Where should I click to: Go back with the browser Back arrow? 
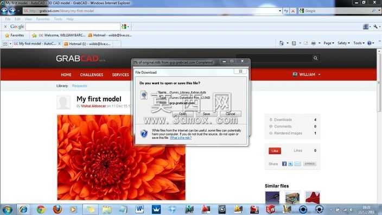pos(4,11)
